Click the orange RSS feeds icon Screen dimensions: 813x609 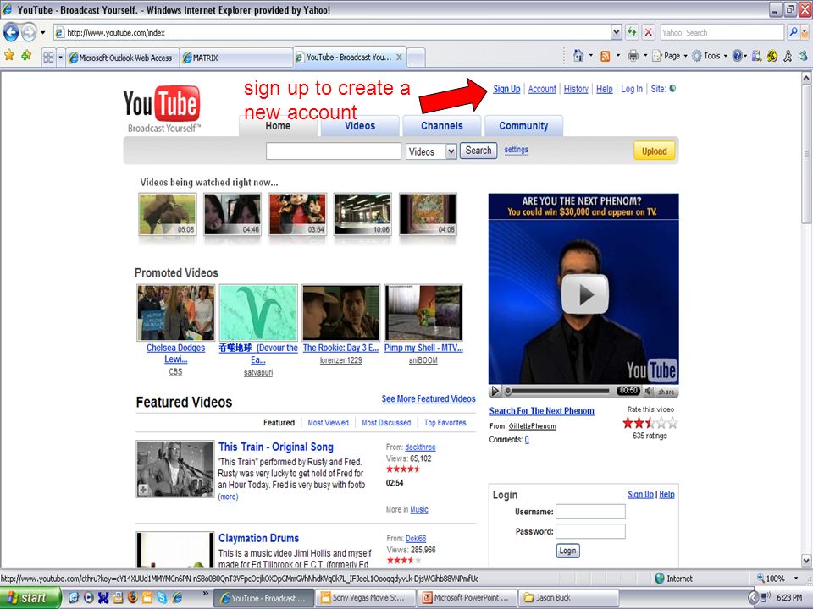click(x=605, y=56)
